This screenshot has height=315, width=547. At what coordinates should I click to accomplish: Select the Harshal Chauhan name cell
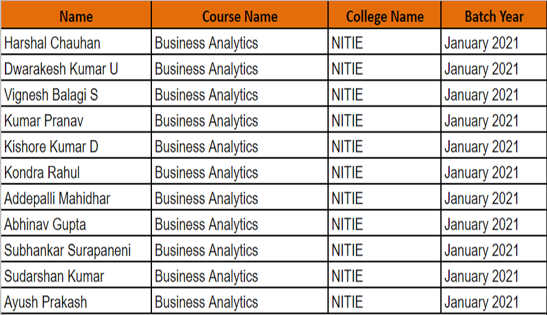click(52, 43)
